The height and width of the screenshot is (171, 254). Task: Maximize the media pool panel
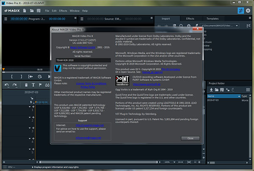(x=250, y=18)
